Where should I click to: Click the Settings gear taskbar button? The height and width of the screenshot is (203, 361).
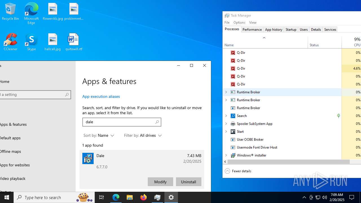click(x=171, y=197)
